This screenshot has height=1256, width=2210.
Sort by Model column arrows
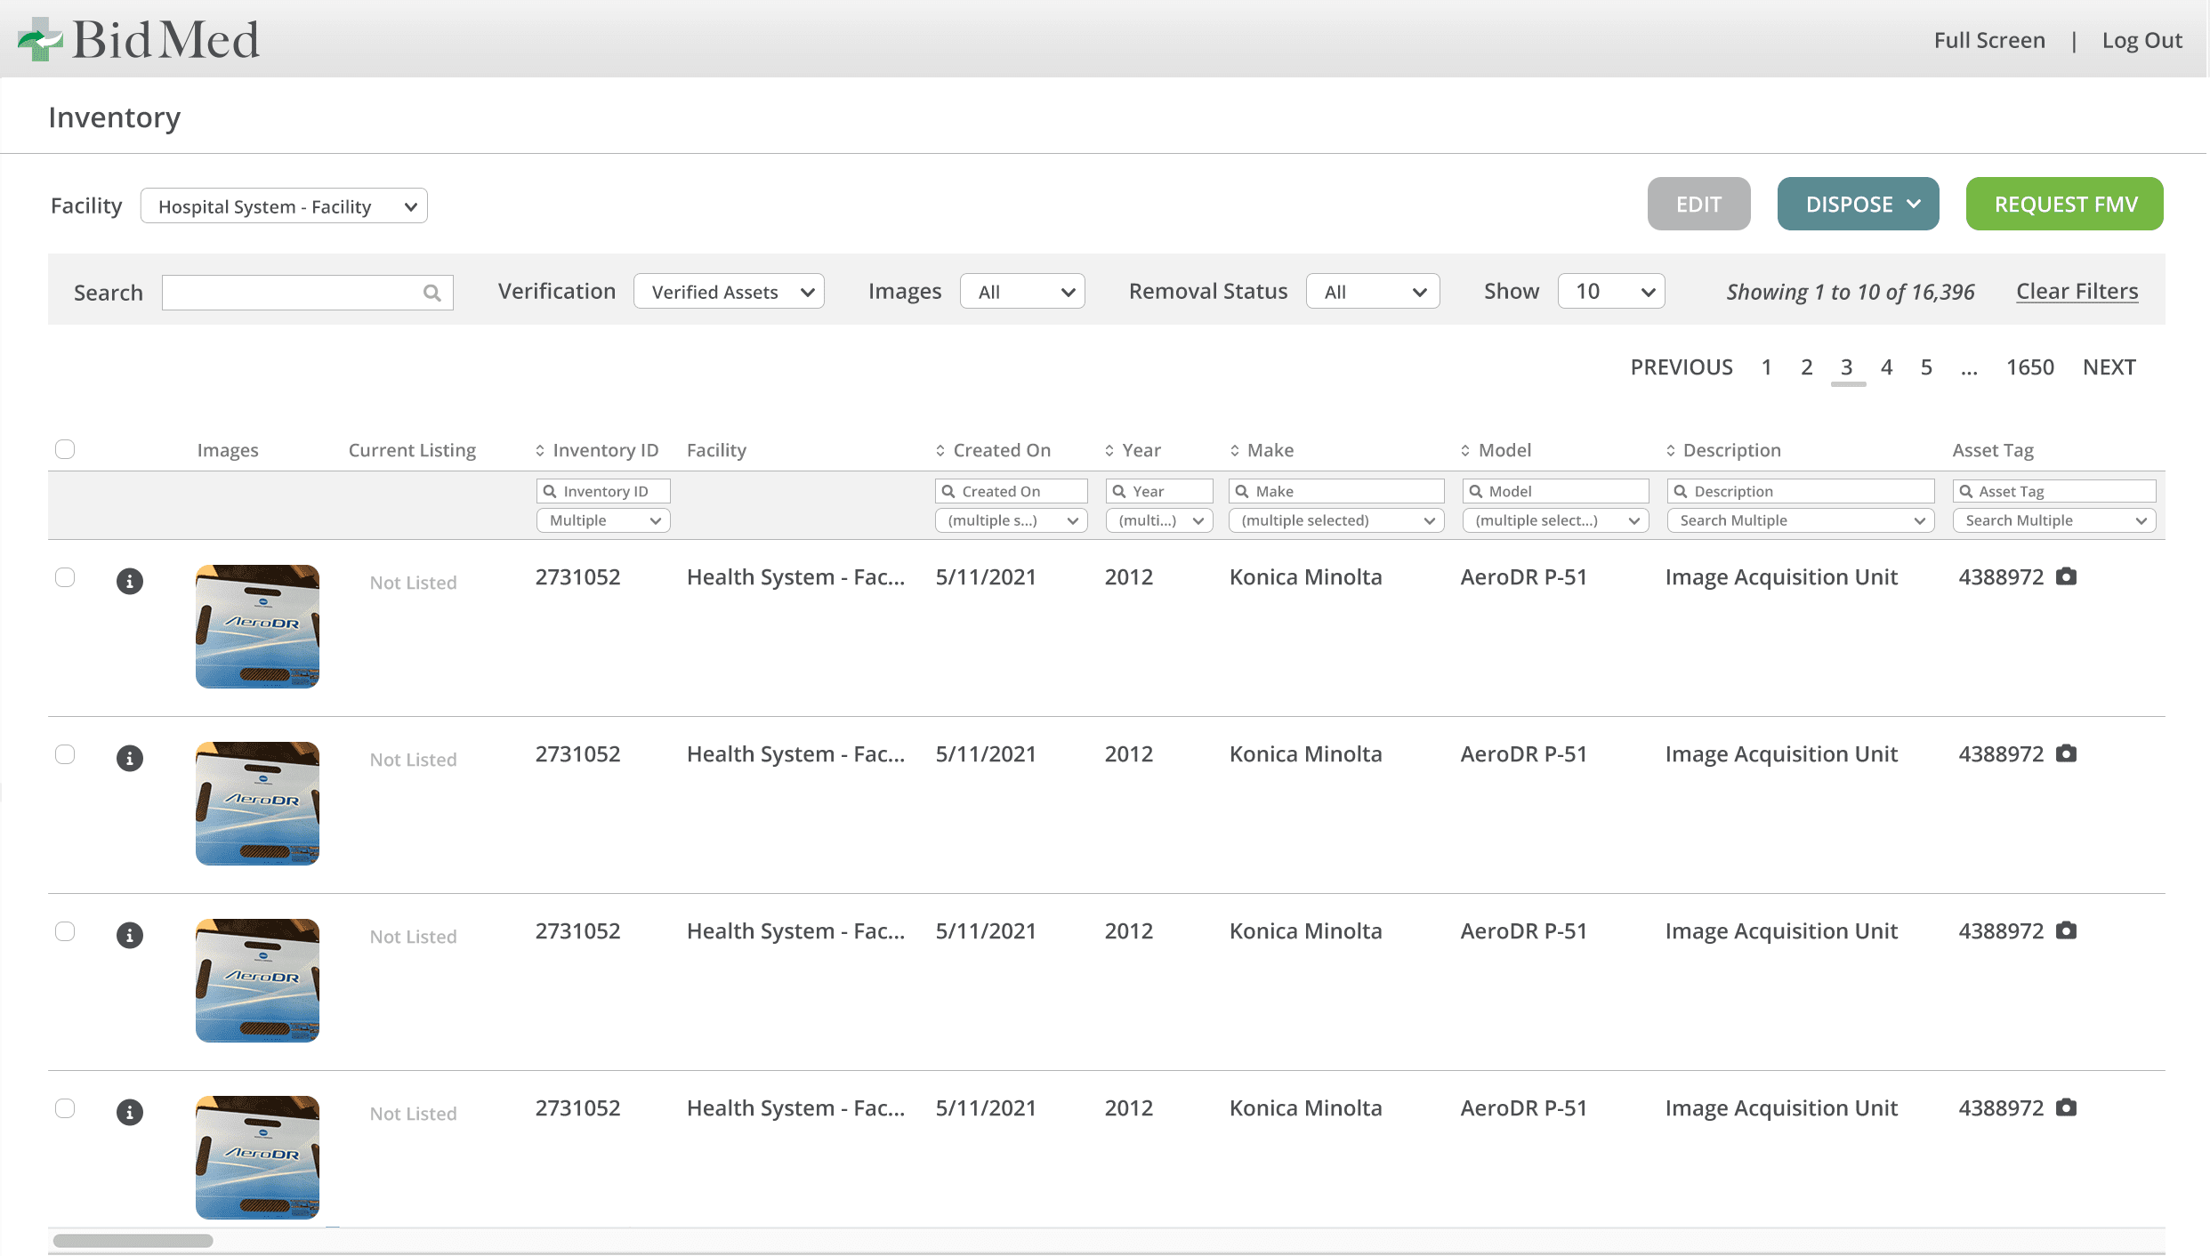pos(1465,451)
